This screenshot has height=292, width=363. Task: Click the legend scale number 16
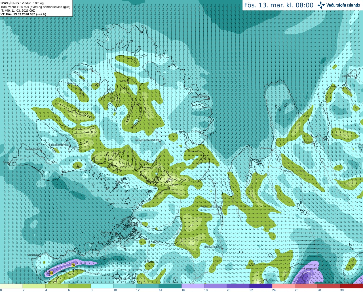183,290
